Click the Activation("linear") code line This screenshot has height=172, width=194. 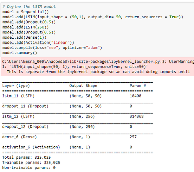(38, 43)
